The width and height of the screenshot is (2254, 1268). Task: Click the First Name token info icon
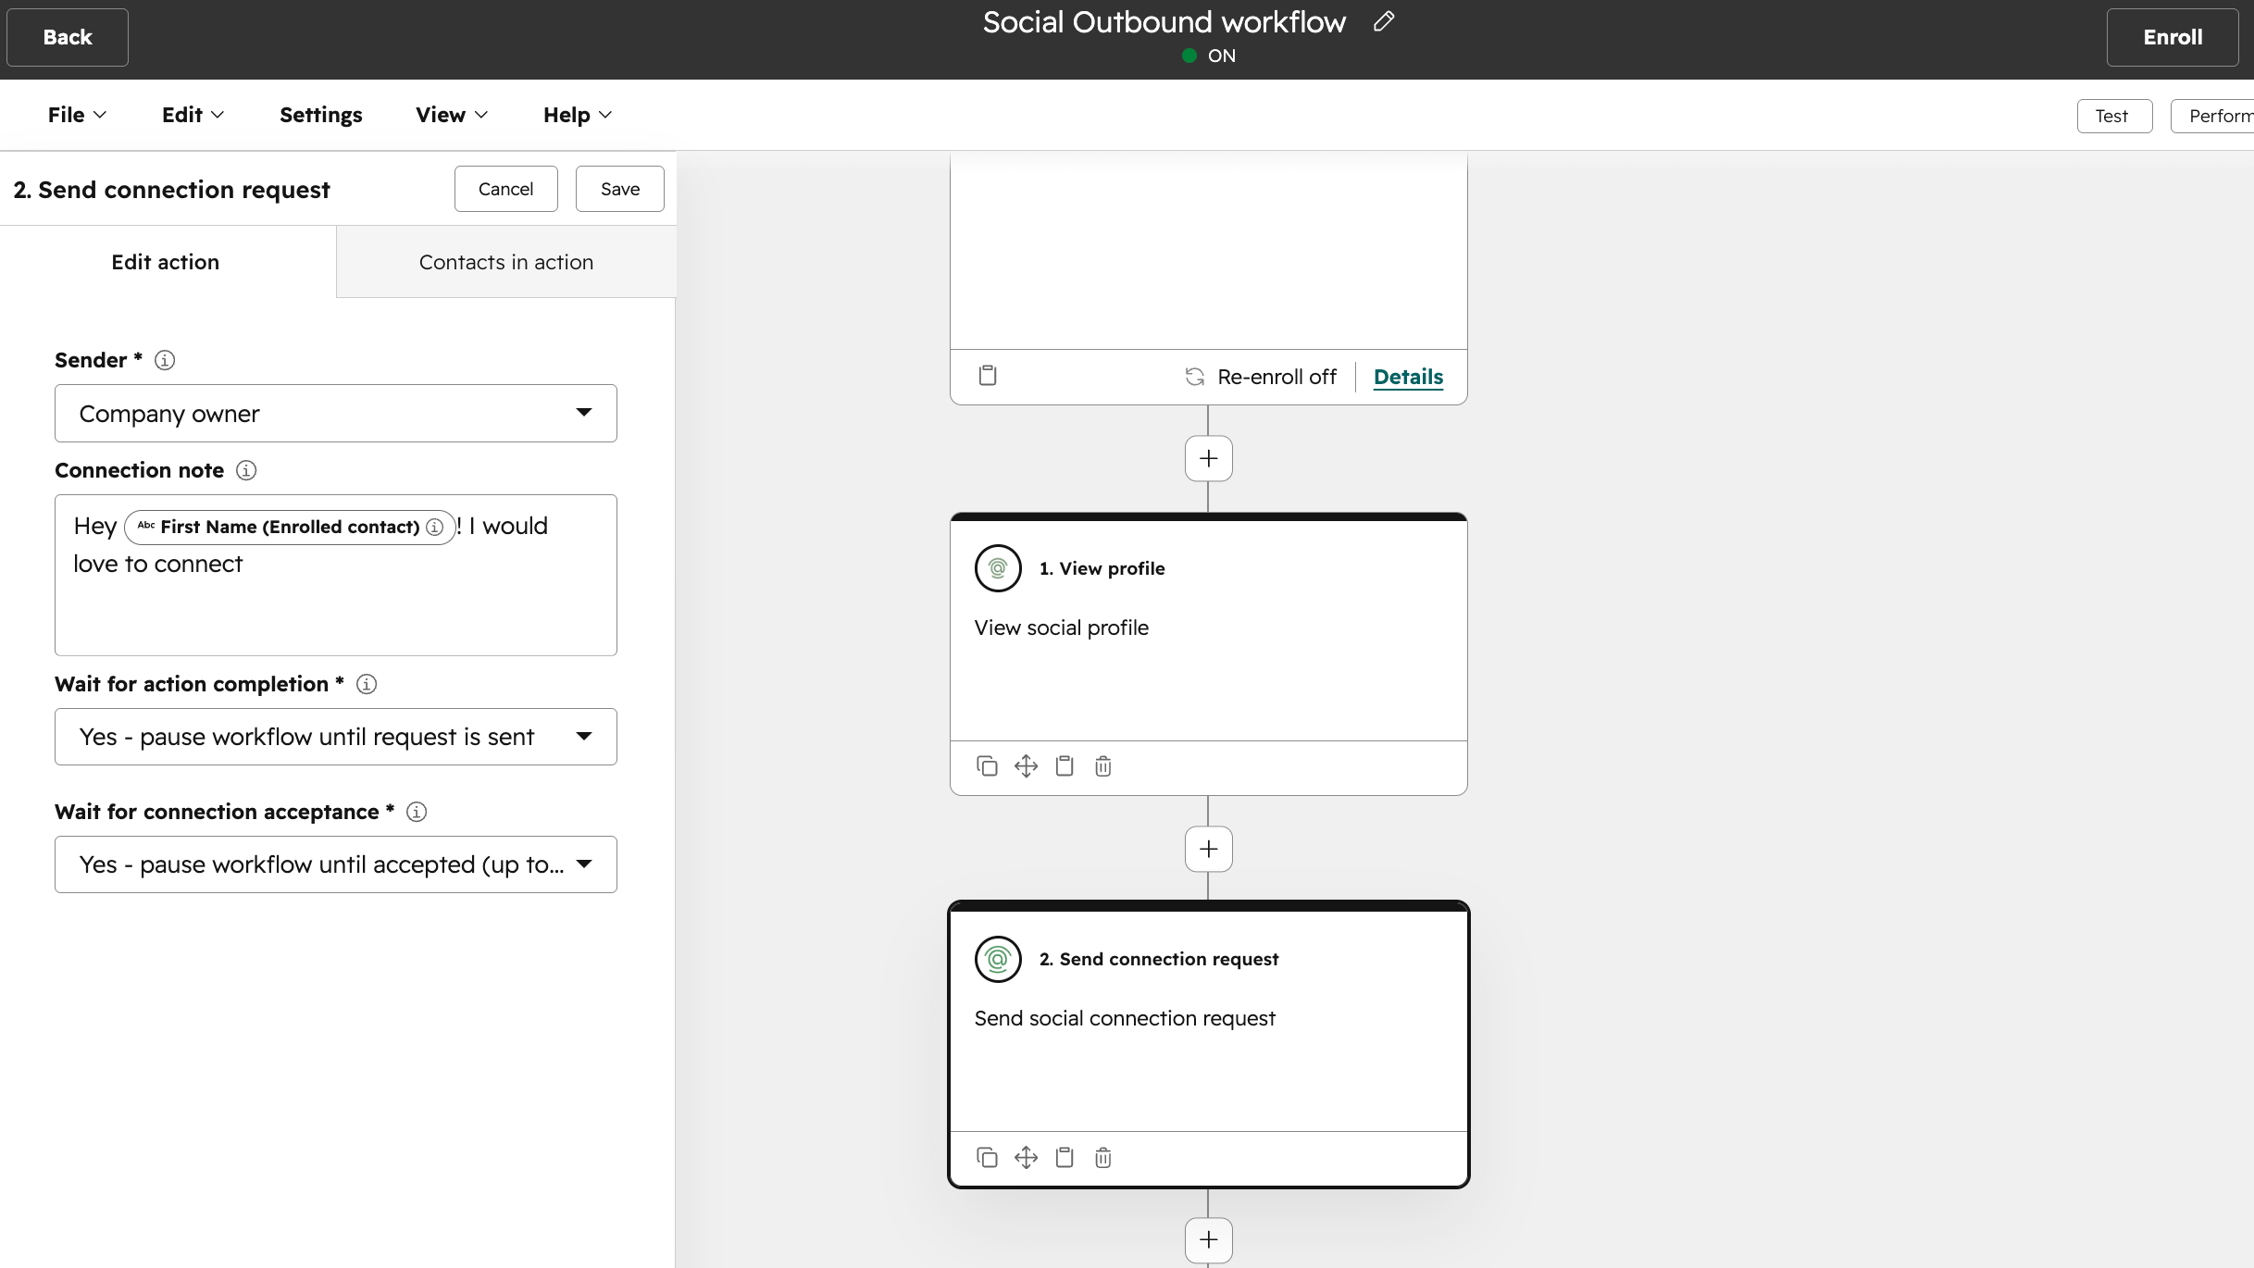(435, 527)
